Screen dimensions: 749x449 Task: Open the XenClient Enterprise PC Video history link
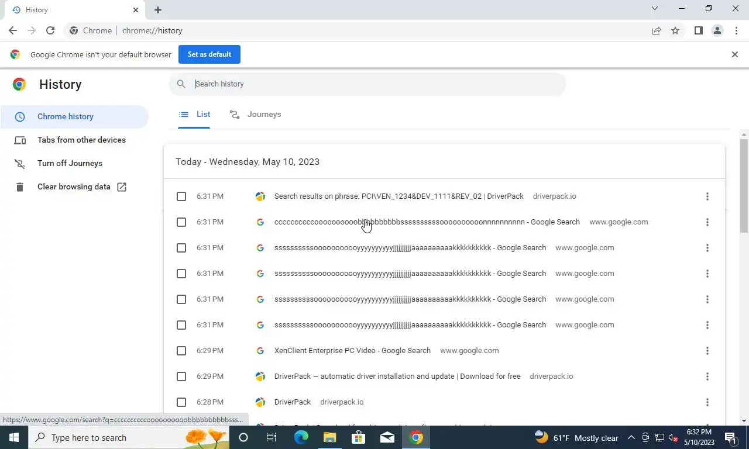click(x=352, y=351)
